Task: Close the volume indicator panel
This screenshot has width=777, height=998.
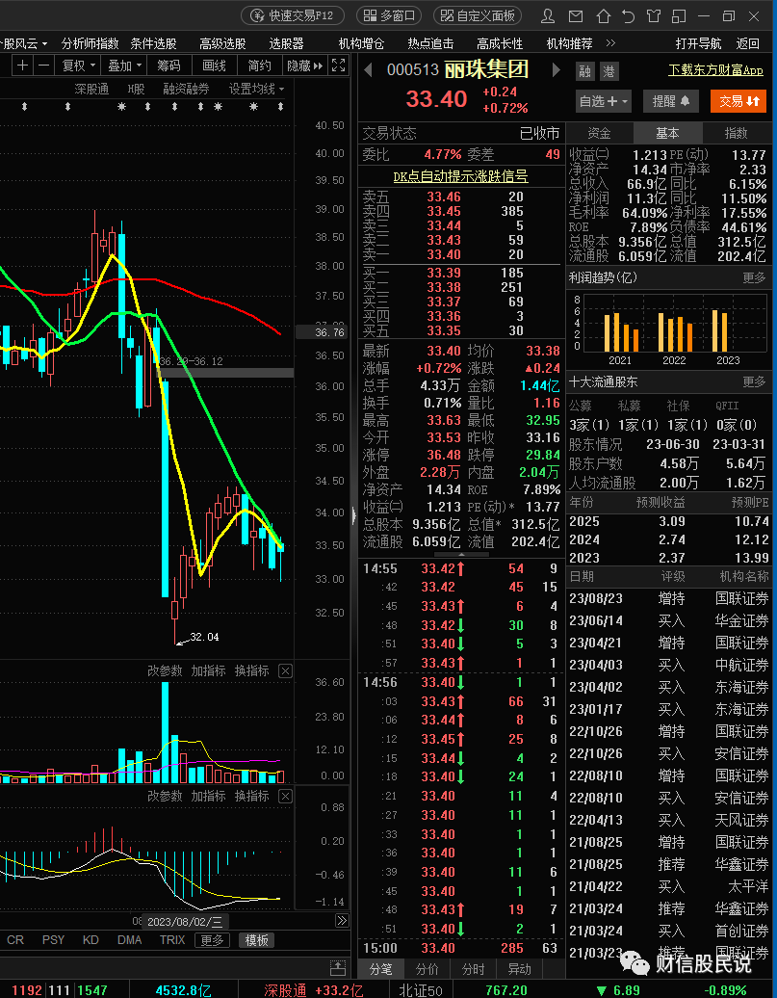Action: click(x=286, y=670)
